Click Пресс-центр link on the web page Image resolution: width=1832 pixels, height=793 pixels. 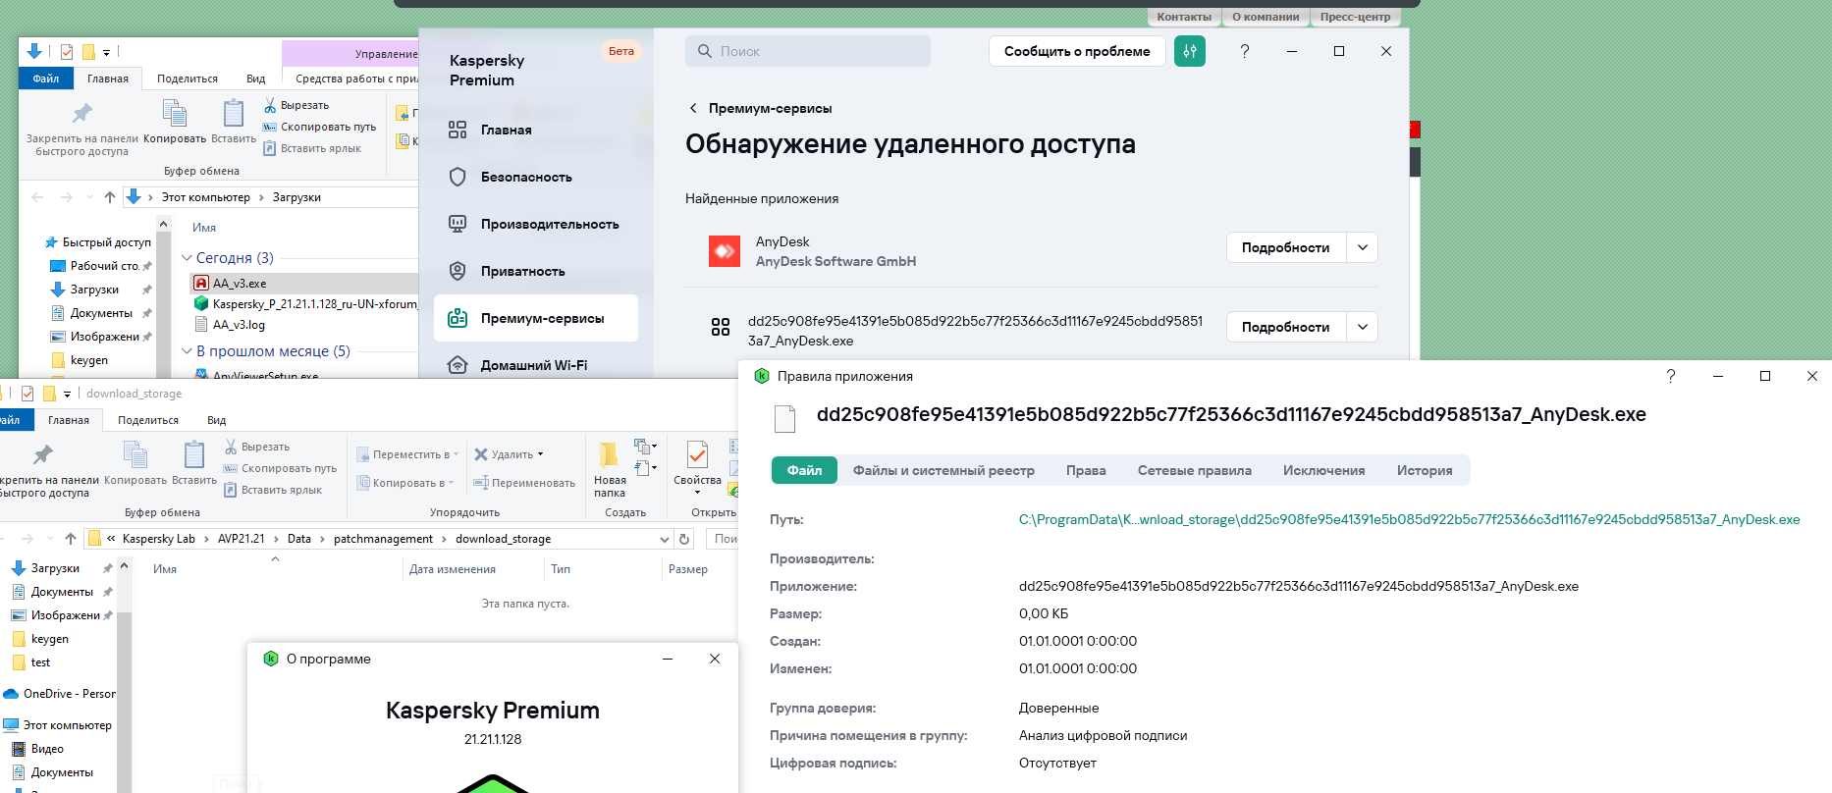1355,17
